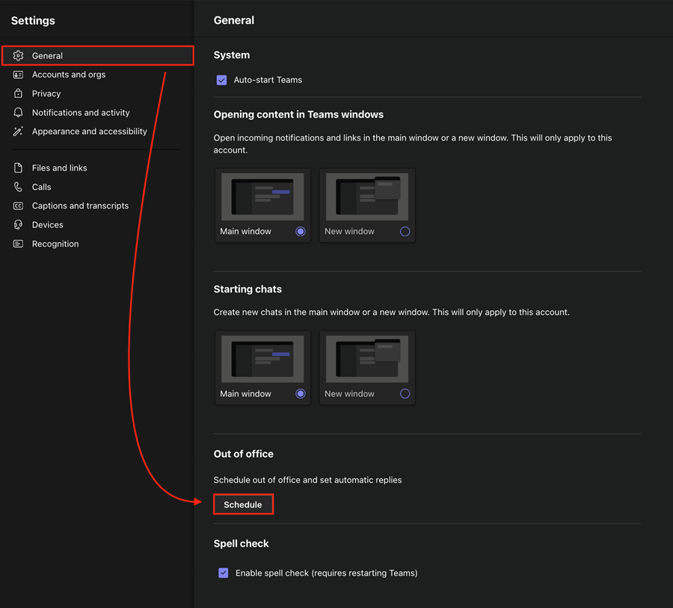Click New window thumbnail under Opening content

click(x=367, y=197)
